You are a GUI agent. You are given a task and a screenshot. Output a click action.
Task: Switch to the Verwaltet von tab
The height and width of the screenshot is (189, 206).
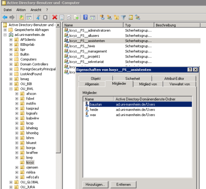tap(180, 84)
